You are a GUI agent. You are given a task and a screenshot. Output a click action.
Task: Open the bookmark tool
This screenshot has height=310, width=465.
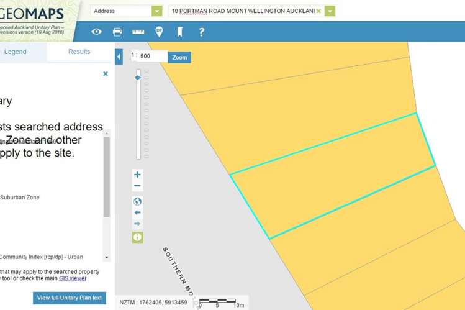coord(179,32)
